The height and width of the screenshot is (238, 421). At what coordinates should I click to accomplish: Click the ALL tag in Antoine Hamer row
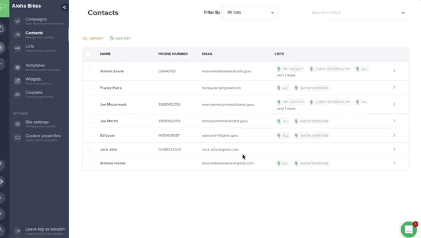283,164
